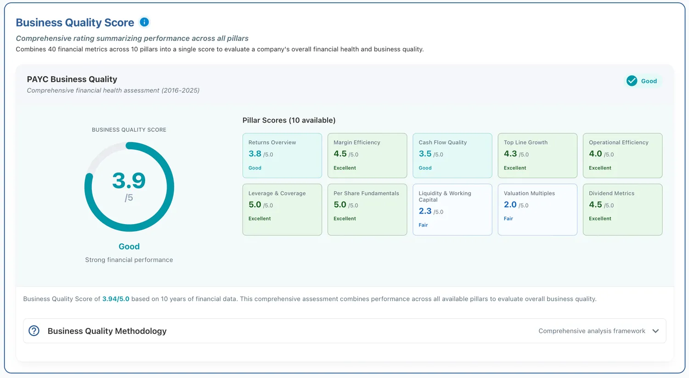Click 'Comprehensive financial health assessment (2016-2025)' subtitle
Image resolution: width=689 pixels, height=378 pixels.
pyautogui.click(x=113, y=90)
